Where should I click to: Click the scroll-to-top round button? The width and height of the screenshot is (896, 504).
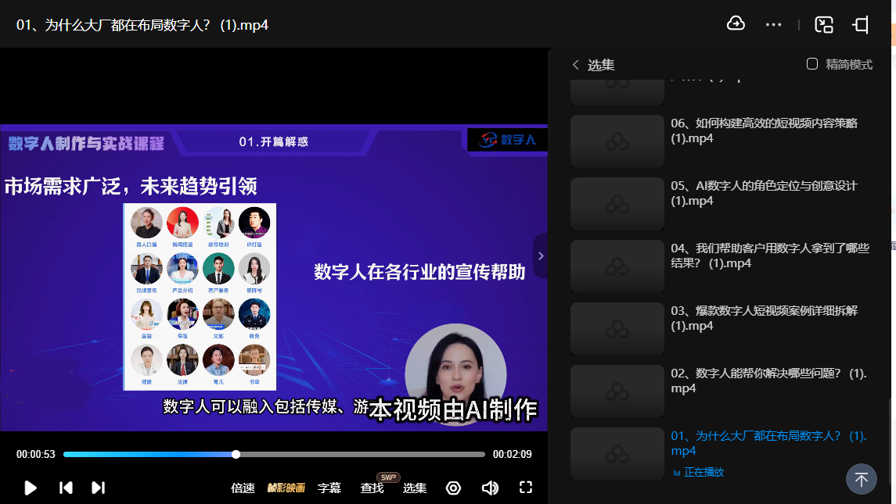click(x=861, y=479)
